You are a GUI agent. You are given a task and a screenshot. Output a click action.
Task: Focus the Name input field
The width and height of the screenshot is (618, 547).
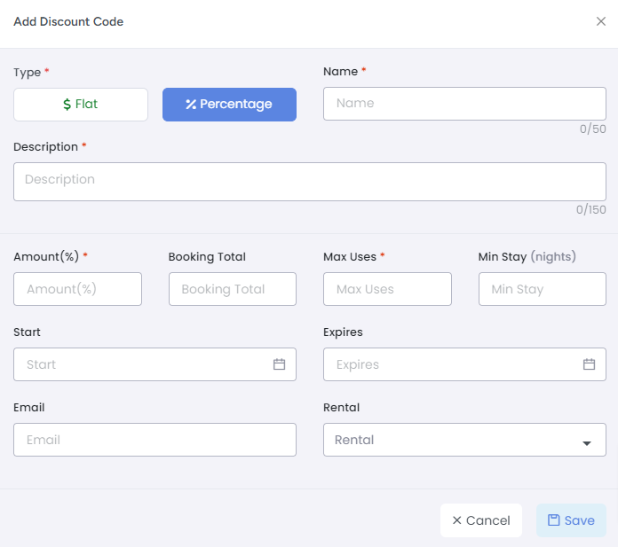(464, 104)
